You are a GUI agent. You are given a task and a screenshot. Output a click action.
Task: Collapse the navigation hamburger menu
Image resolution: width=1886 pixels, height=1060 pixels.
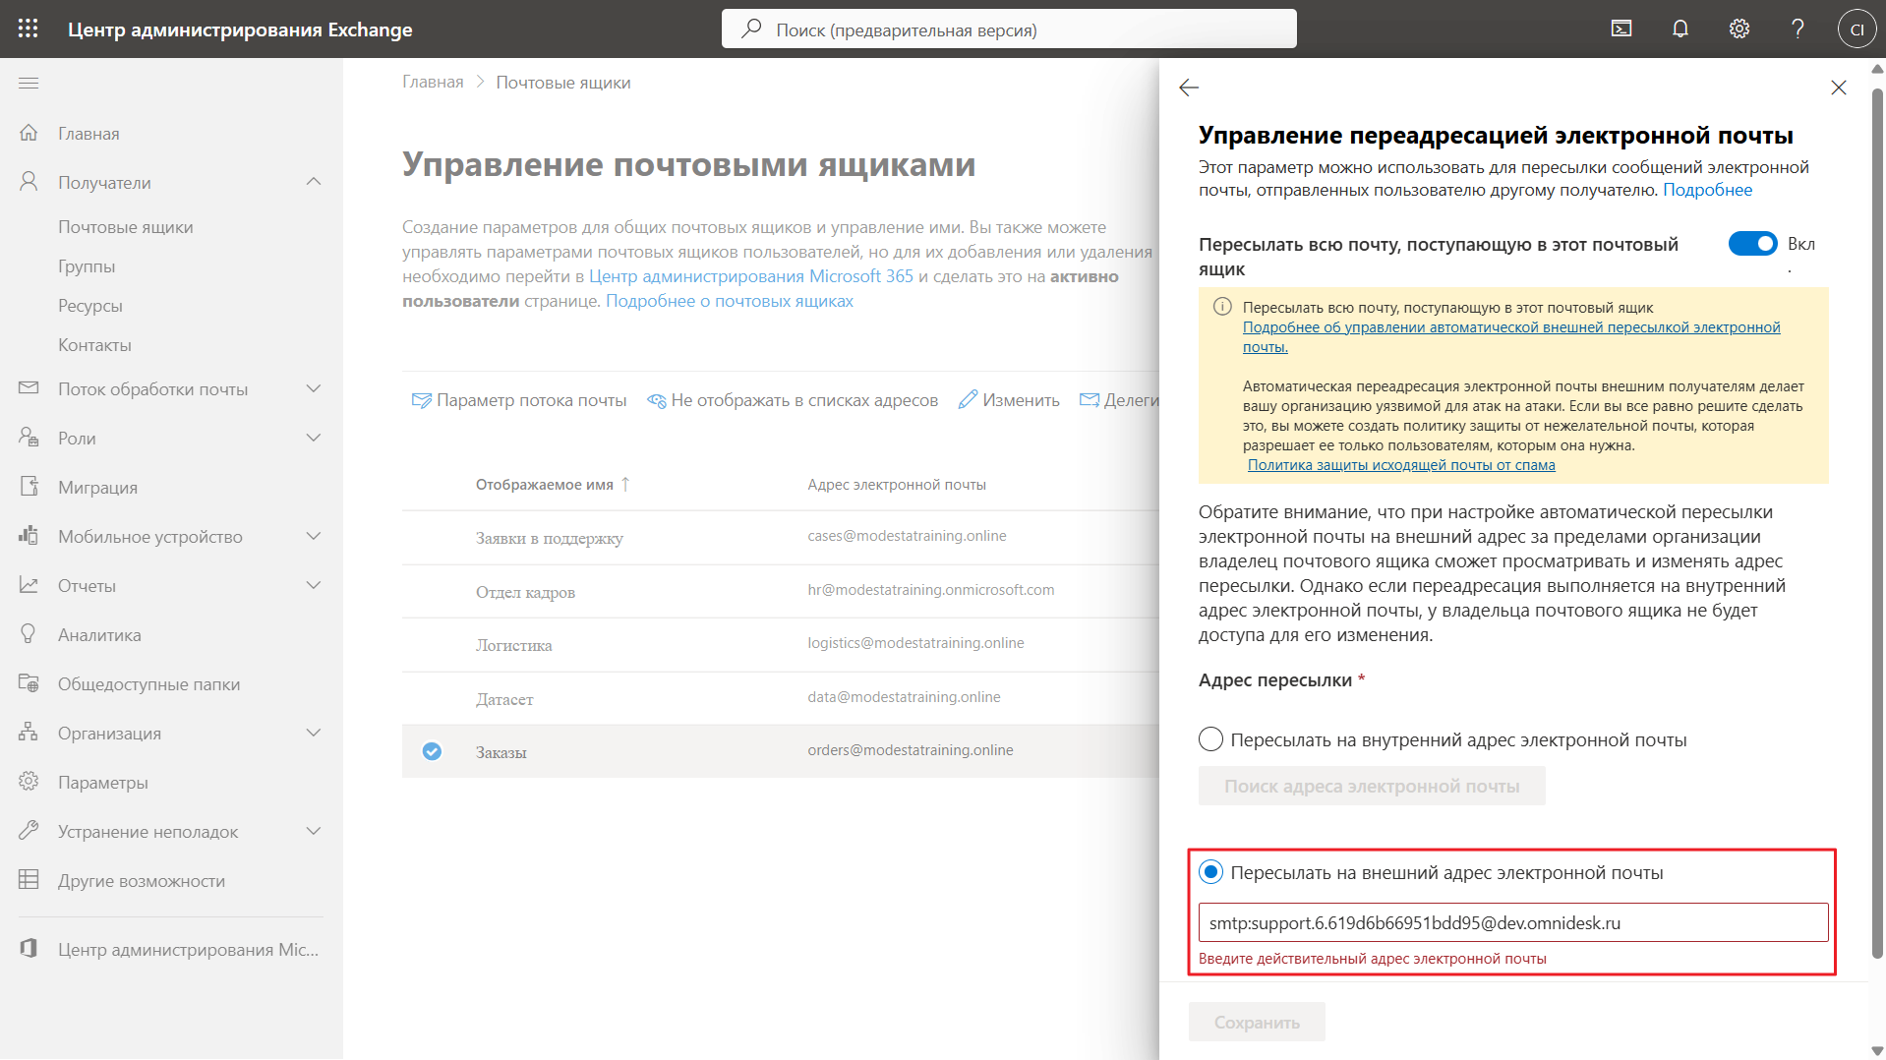pyautogui.click(x=29, y=84)
